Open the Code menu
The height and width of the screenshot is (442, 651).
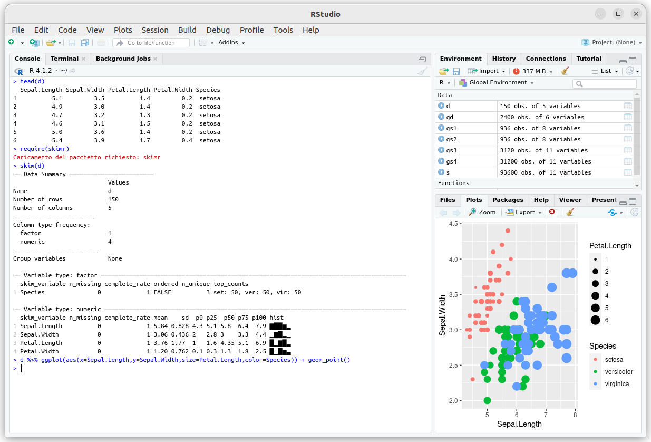67,30
